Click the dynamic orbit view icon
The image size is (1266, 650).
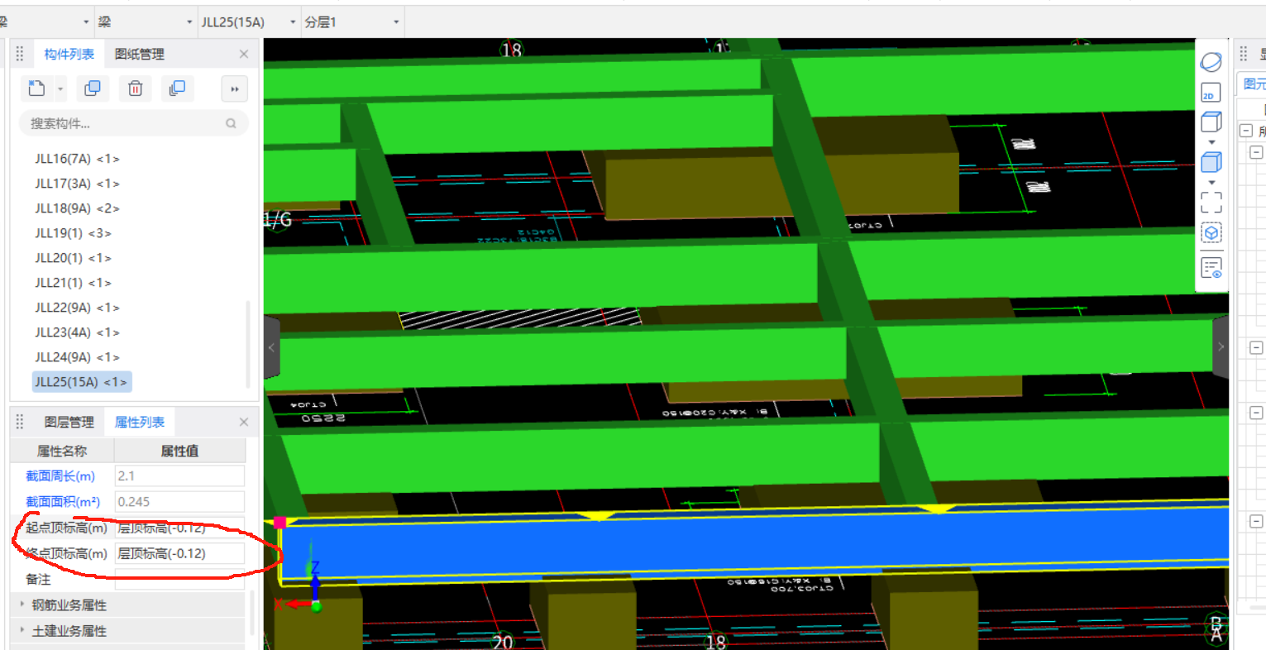(x=1211, y=62)
